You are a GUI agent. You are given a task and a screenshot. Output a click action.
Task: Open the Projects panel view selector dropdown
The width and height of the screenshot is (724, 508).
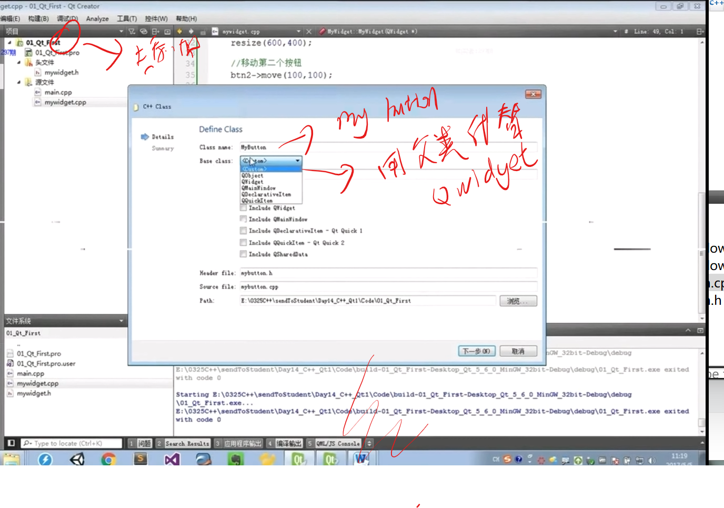pos(121,32)
